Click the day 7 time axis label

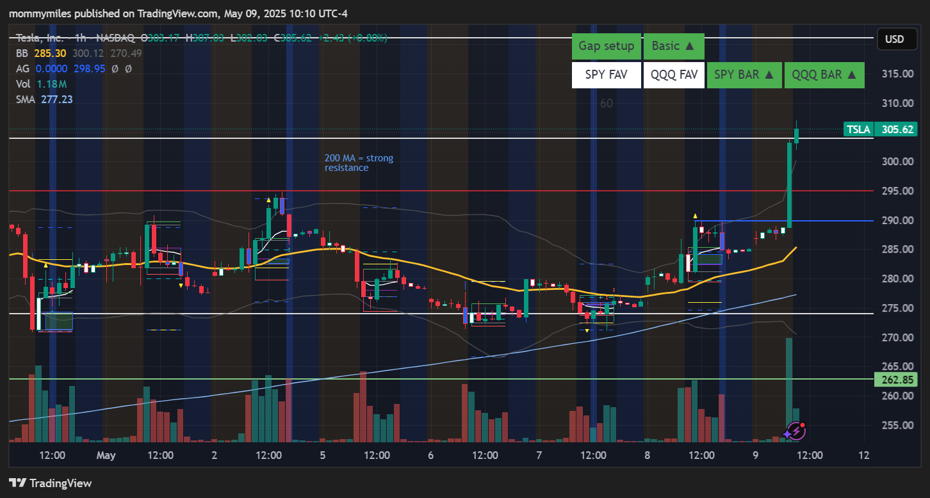pos(539,456)
